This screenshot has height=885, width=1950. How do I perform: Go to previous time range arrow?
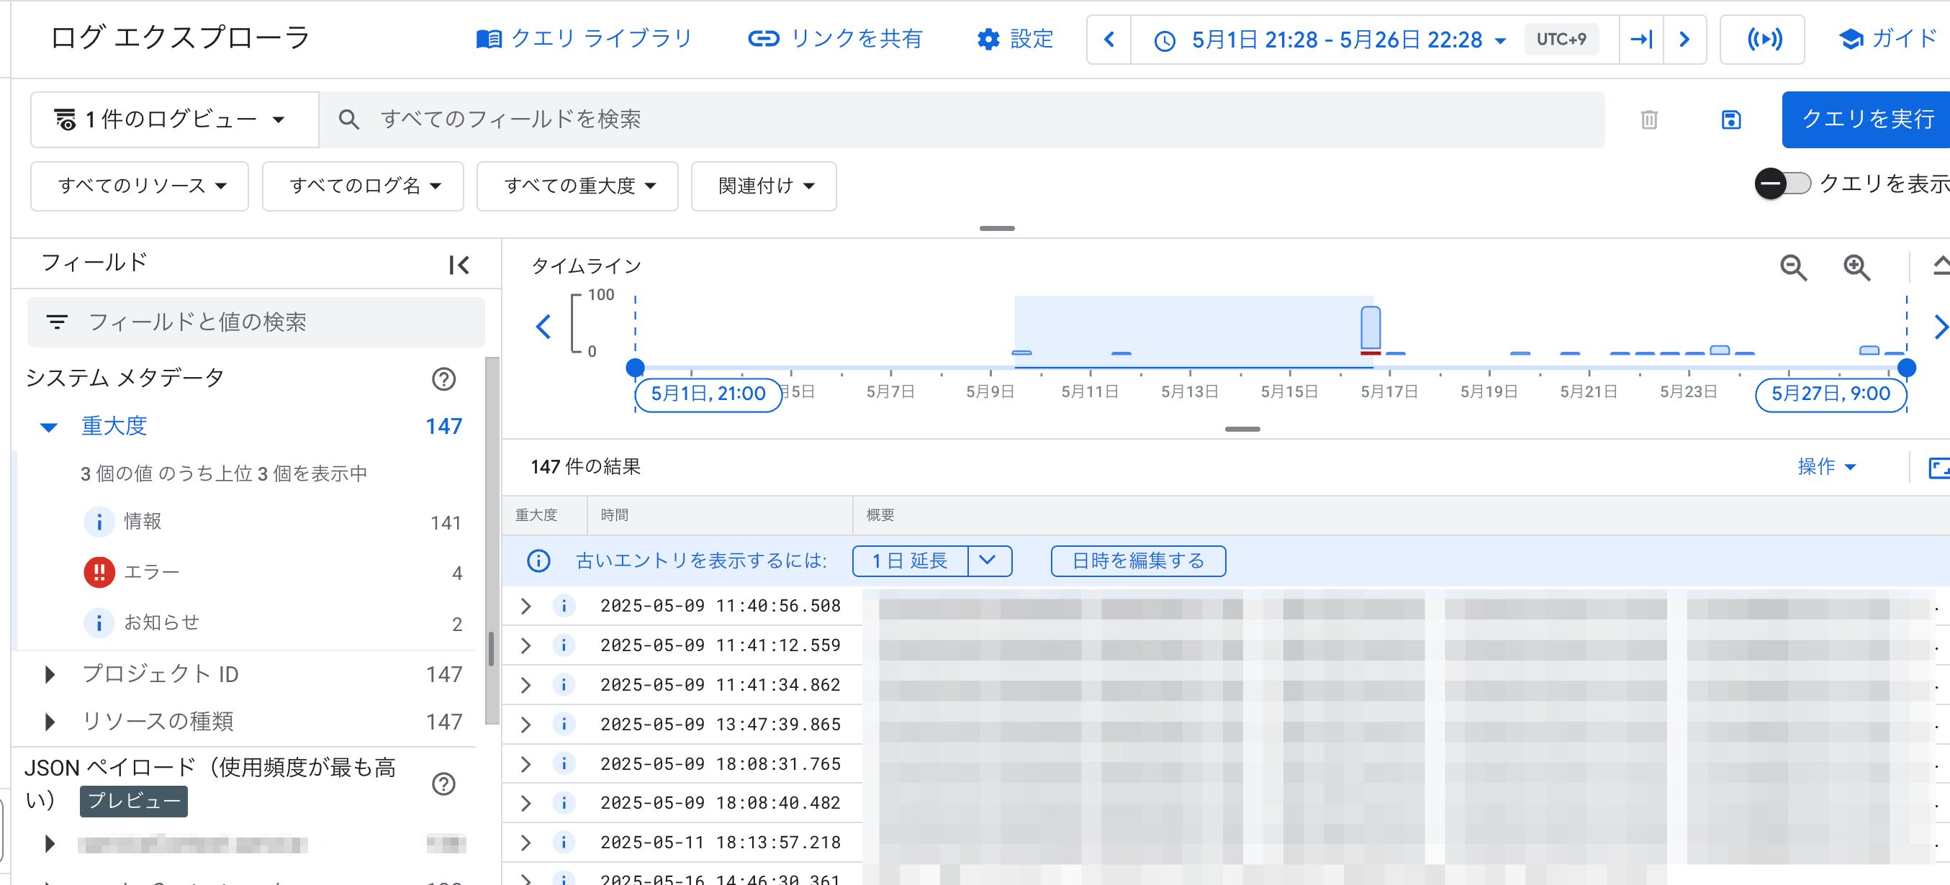[1109, 40]
